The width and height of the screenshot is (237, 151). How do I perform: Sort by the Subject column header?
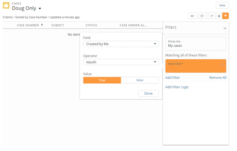pos(58,25)
